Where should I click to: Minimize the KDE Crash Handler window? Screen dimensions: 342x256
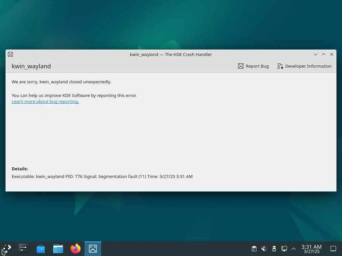[315, 54]
